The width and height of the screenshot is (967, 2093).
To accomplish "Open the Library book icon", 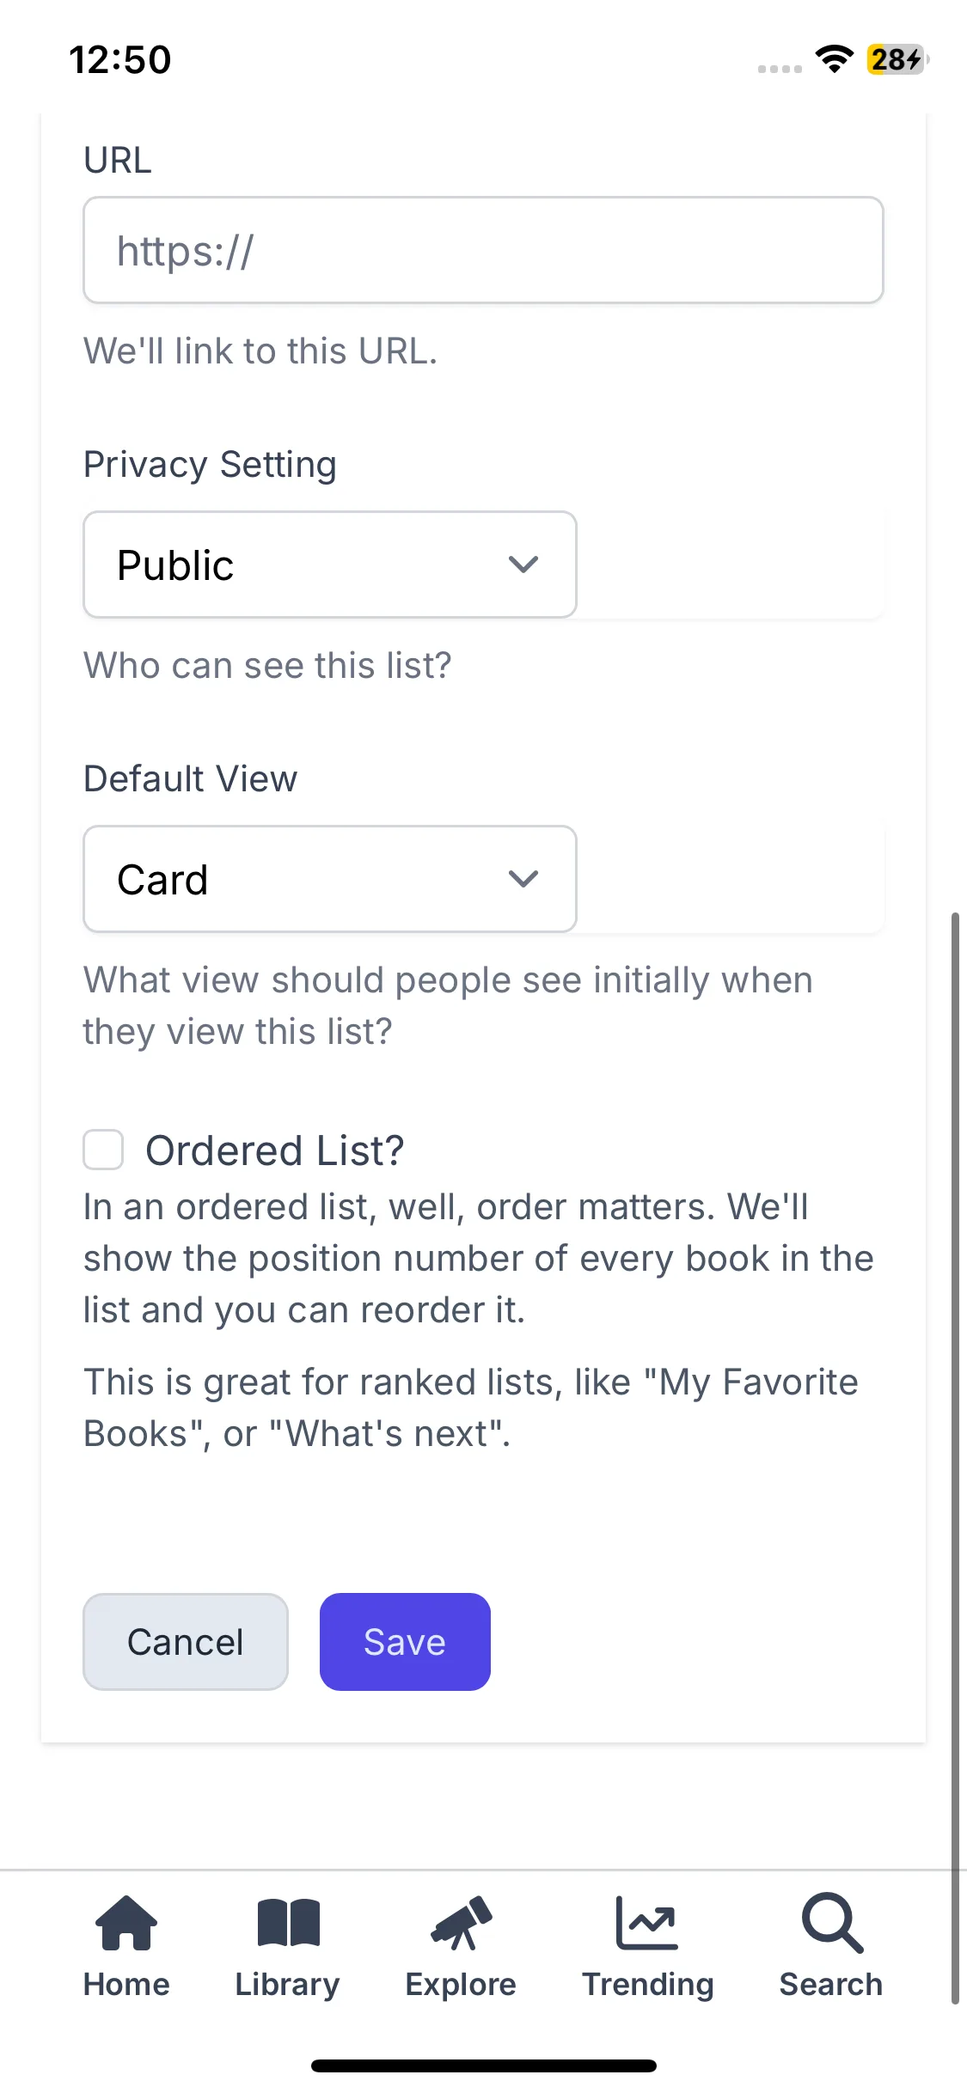I will (288, 1923).
